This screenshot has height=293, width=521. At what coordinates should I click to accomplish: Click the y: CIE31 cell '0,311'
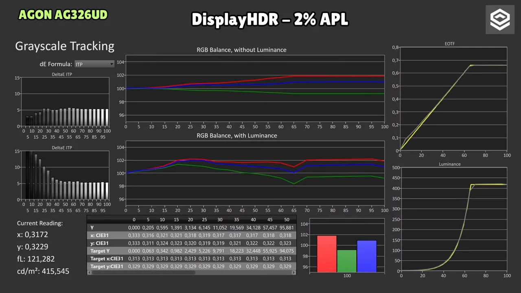(148, 243)
